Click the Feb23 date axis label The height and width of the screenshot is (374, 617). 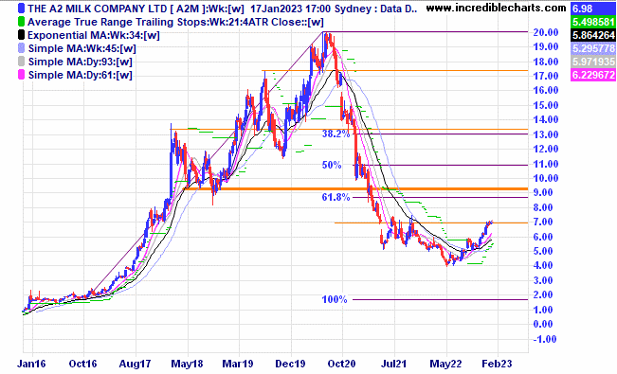click(x=498, y=364)
